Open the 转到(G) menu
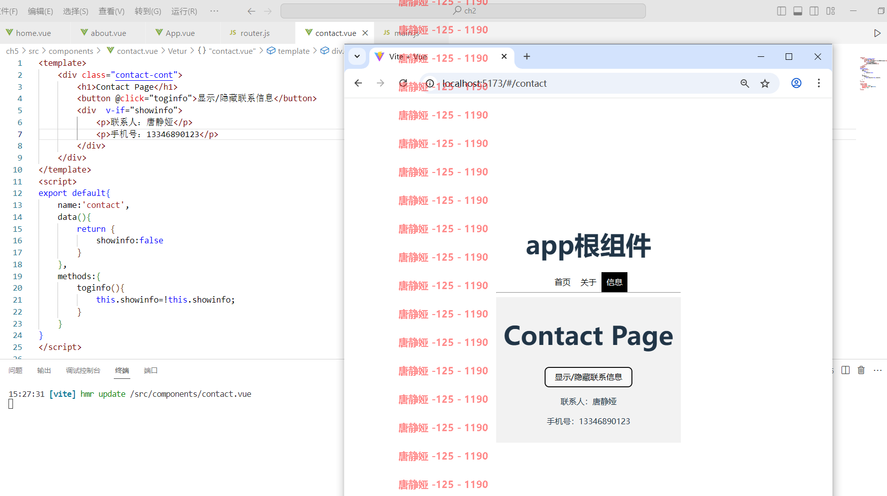 (x=148, y=11)
